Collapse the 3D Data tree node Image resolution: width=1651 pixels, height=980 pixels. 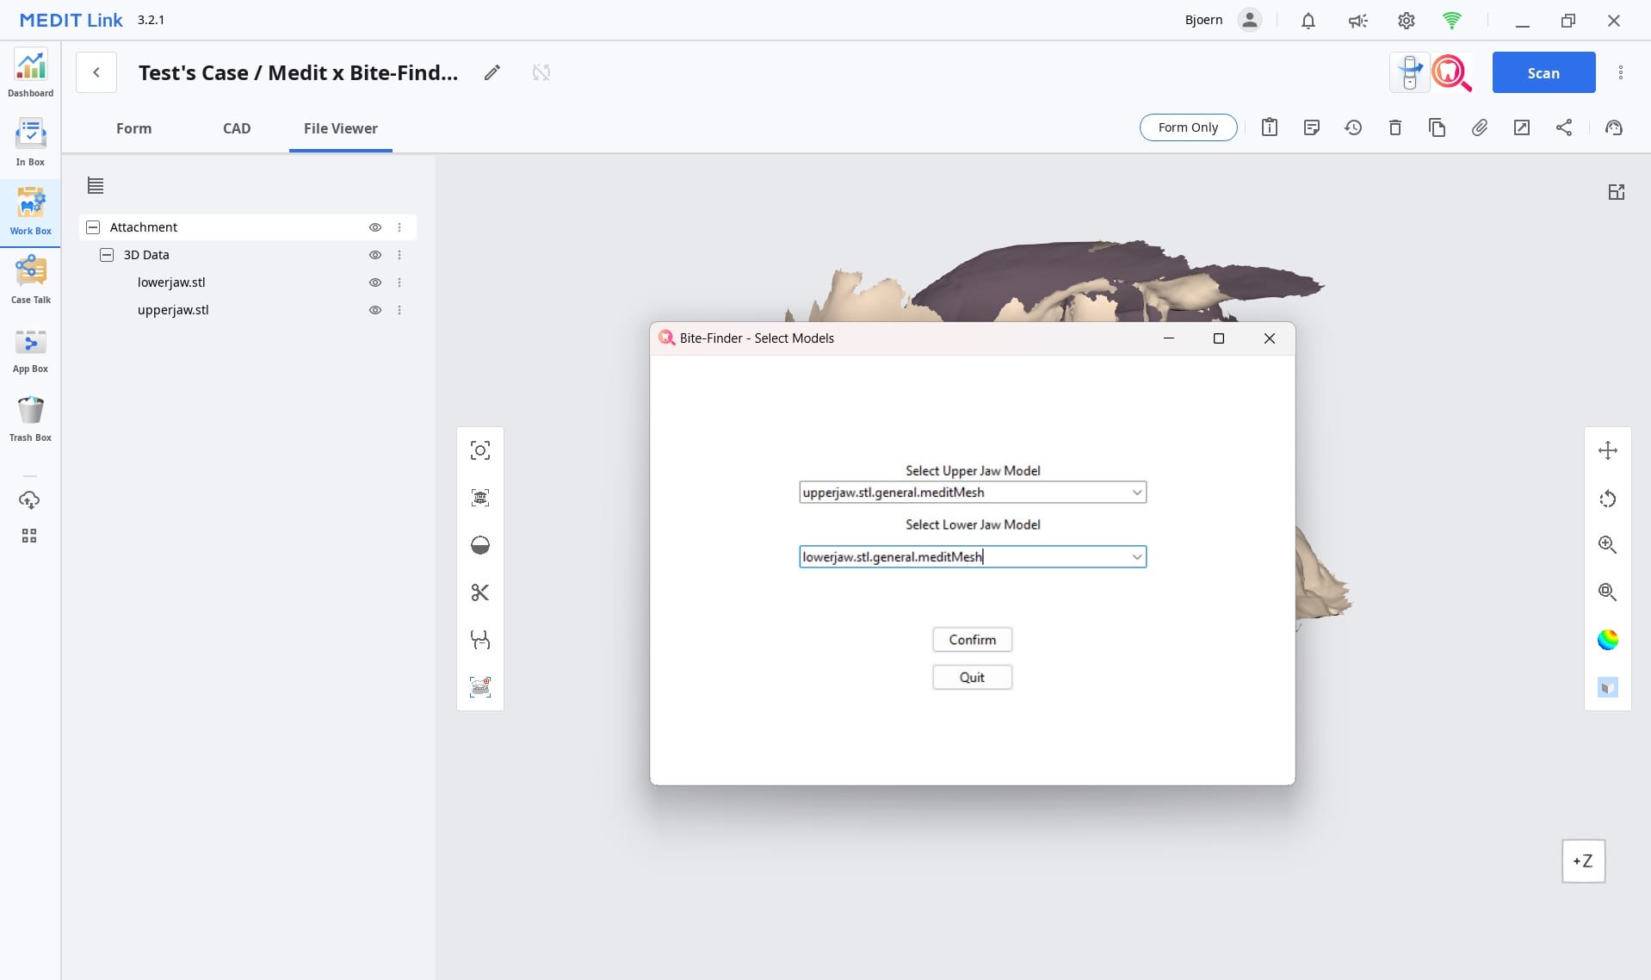coord(107,255)
